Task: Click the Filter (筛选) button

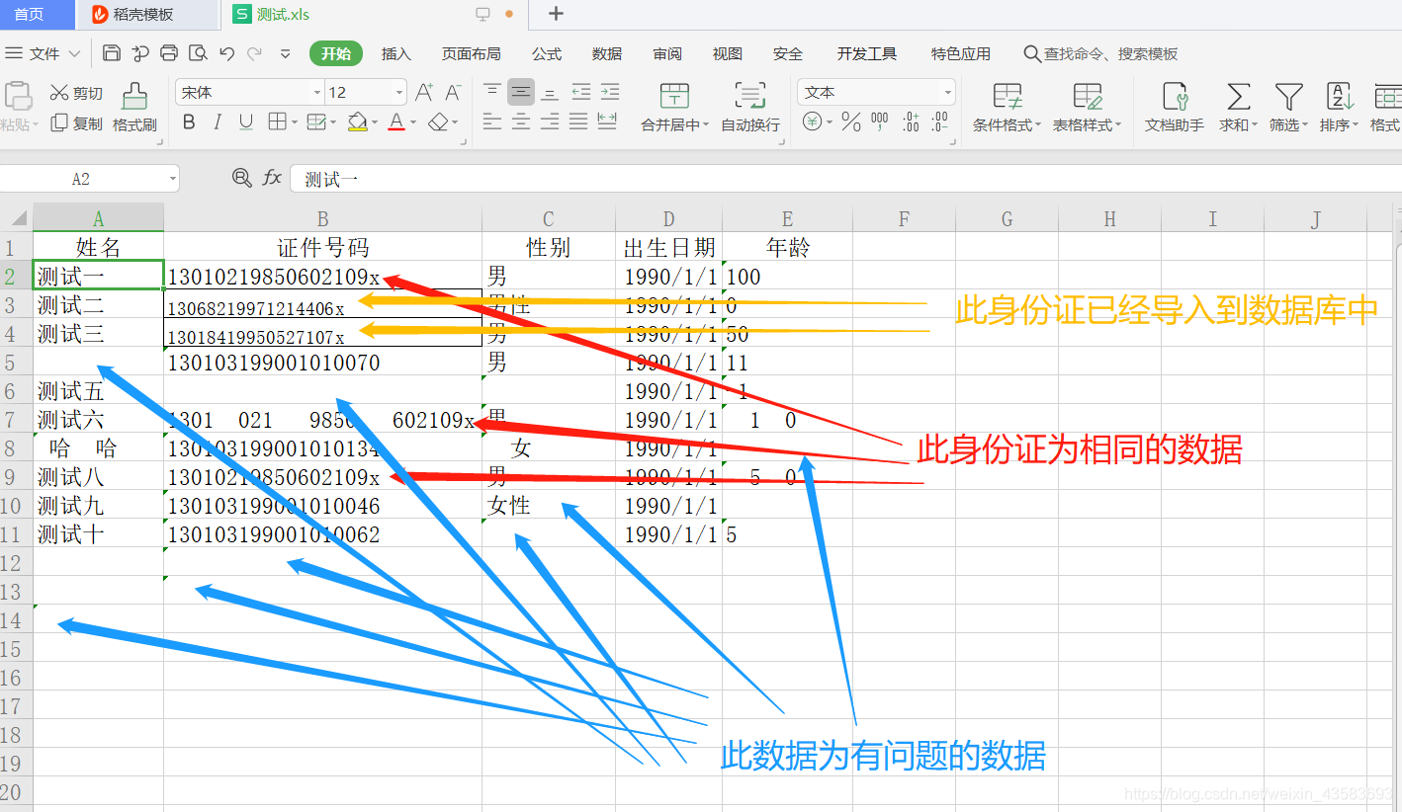Action: pyautogui.click(x=1288, y=108)
